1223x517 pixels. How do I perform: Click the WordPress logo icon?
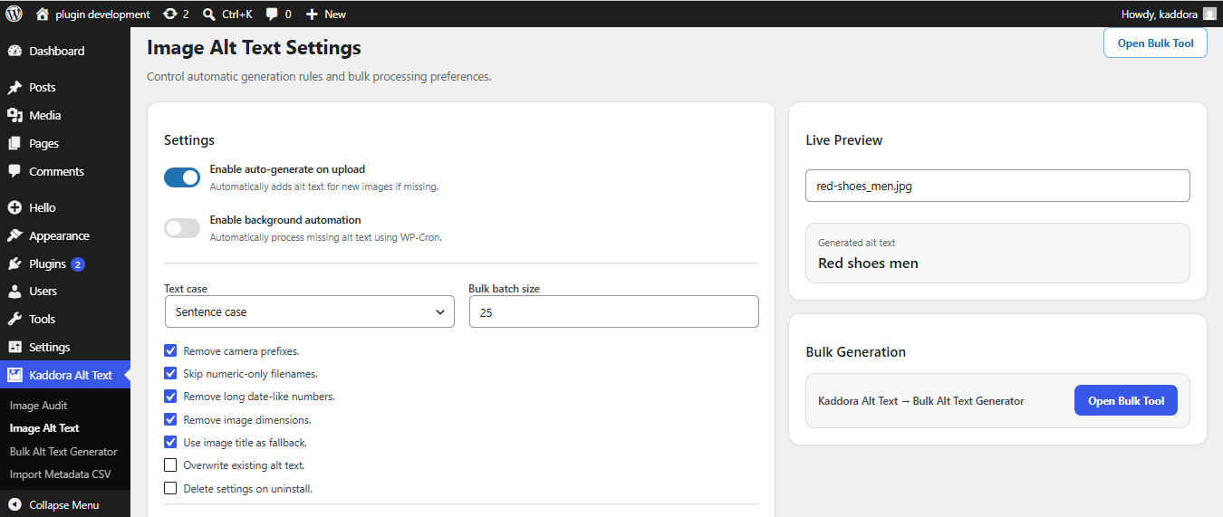pyautogui.click(x=14, y=14)
